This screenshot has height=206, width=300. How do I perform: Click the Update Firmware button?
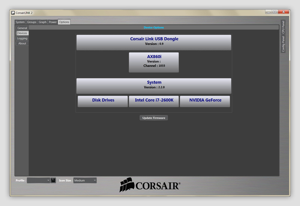pyautogui.click(x=154, y=118)
